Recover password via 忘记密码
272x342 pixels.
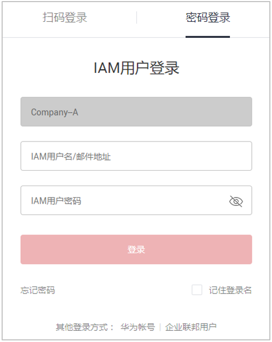pos(38,290)
